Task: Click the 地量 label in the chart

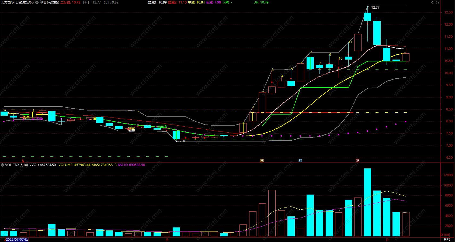Action: pos(131,131)
